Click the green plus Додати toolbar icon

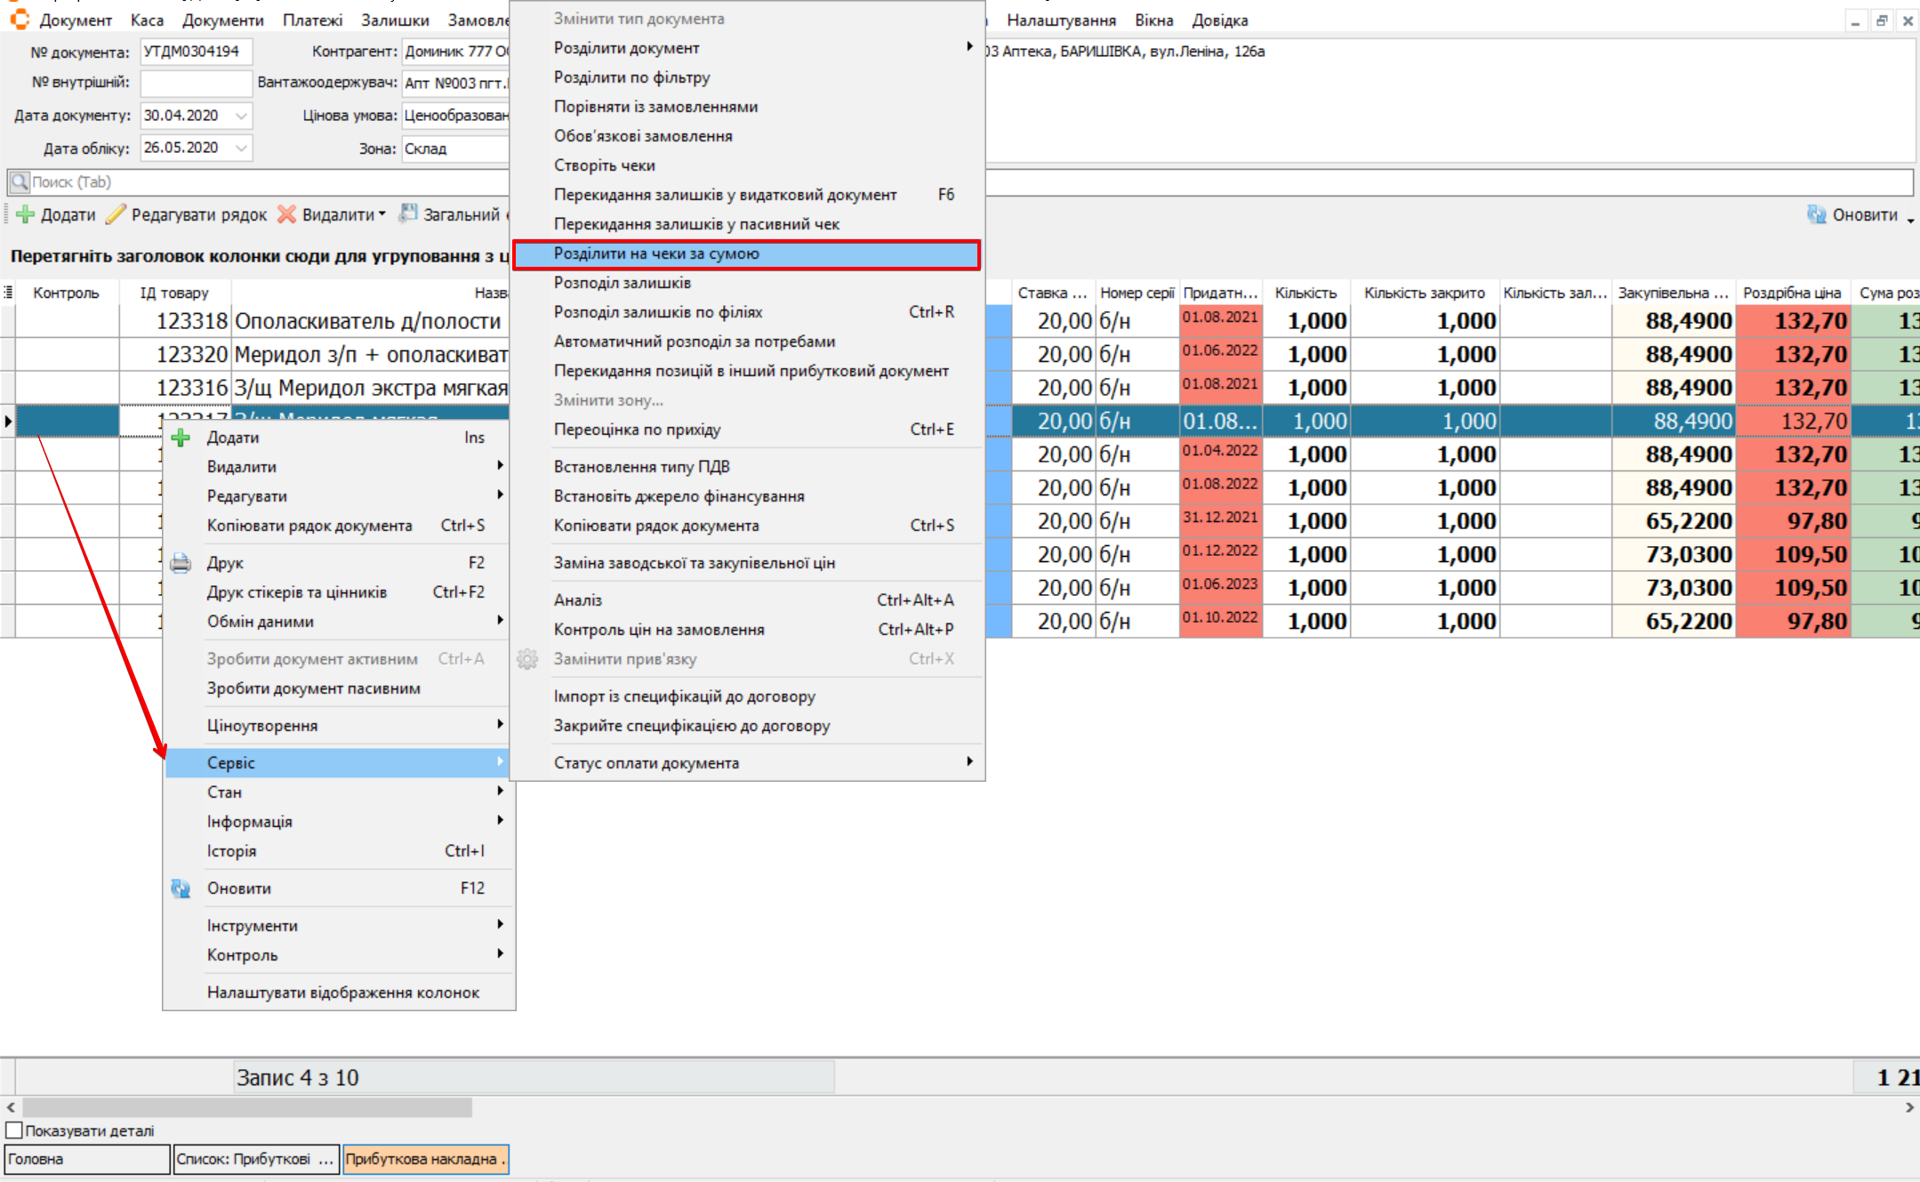(x=26, y=214)
